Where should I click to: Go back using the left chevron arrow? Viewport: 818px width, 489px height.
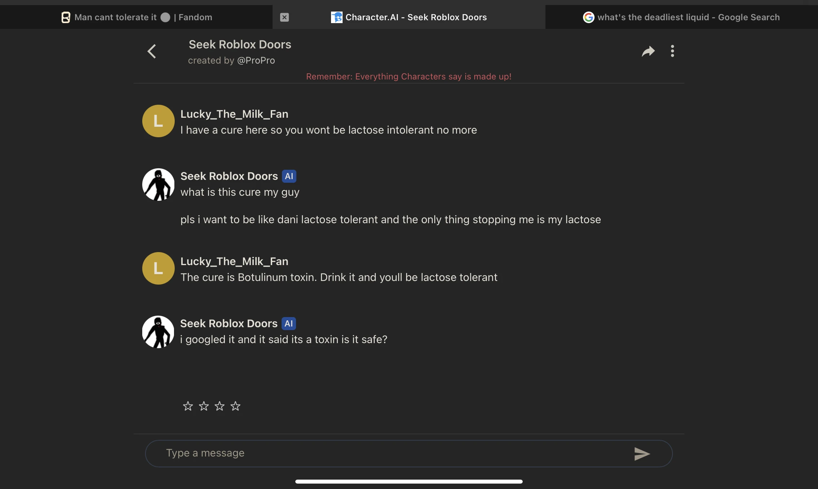click(x=152, y=51)
